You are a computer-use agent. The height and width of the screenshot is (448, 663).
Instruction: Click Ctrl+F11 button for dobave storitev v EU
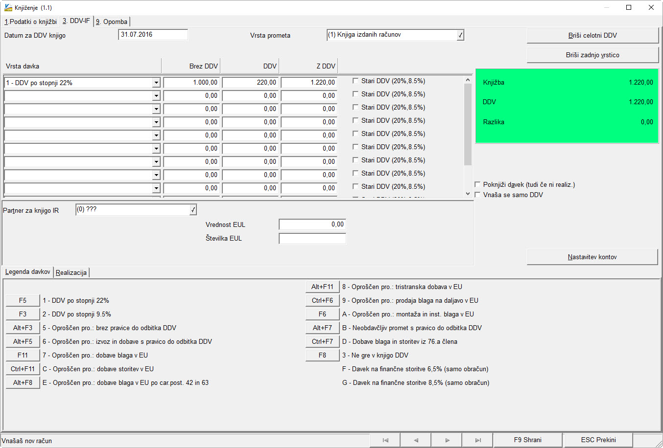point(23,369)
